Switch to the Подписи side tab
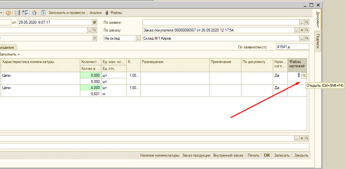The height and width of the screenshot is (169, 345). 317,41
